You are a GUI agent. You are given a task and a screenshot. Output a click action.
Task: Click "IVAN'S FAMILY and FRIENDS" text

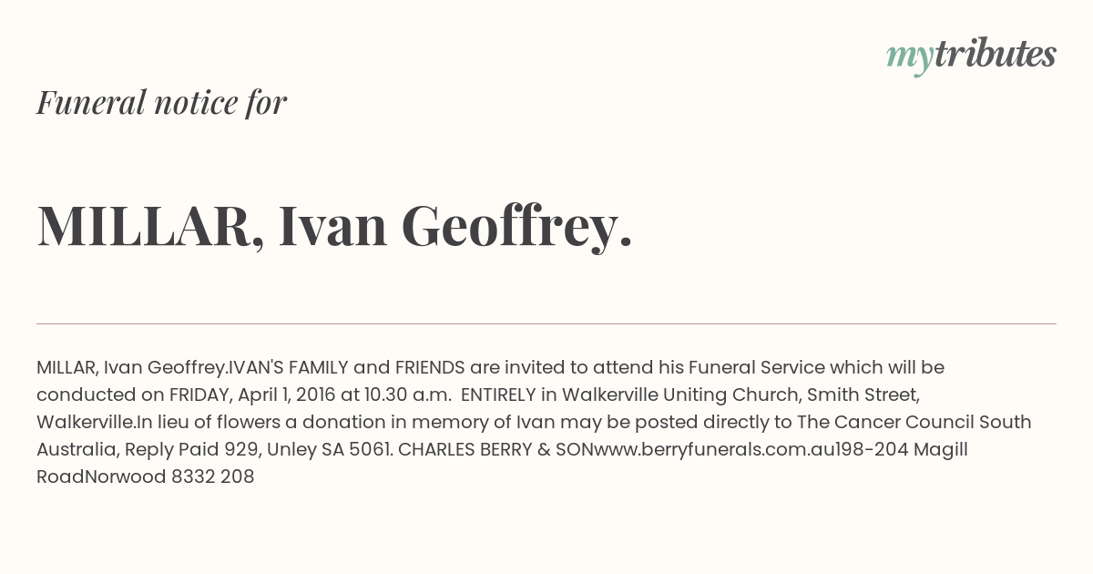click(346, 367)
